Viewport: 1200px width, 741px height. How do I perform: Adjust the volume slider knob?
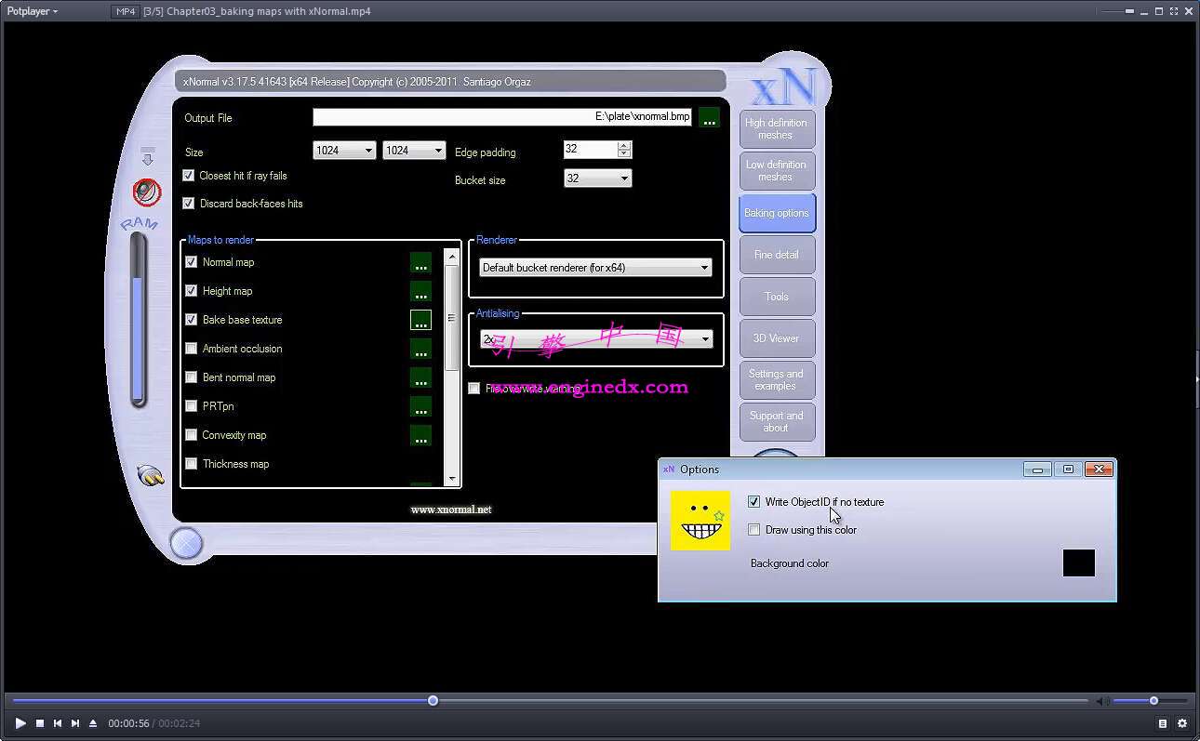pyautogui.click(x=1153, y=700)
